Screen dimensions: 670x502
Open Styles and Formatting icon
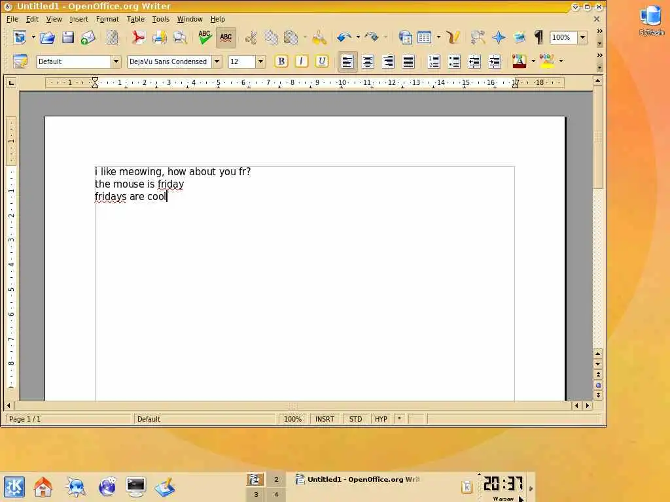pyautogui.click(x=20, y=61)
